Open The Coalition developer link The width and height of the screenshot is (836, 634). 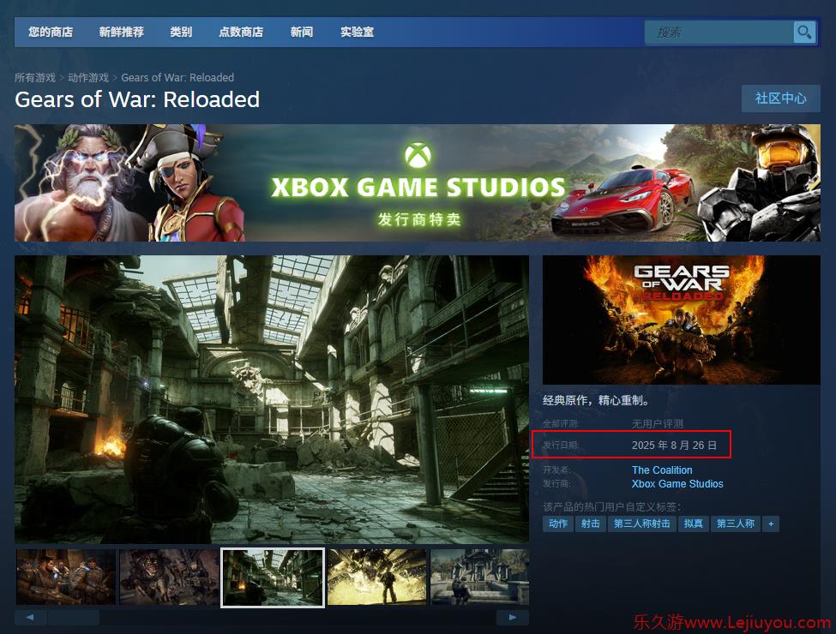coord(662,470)
